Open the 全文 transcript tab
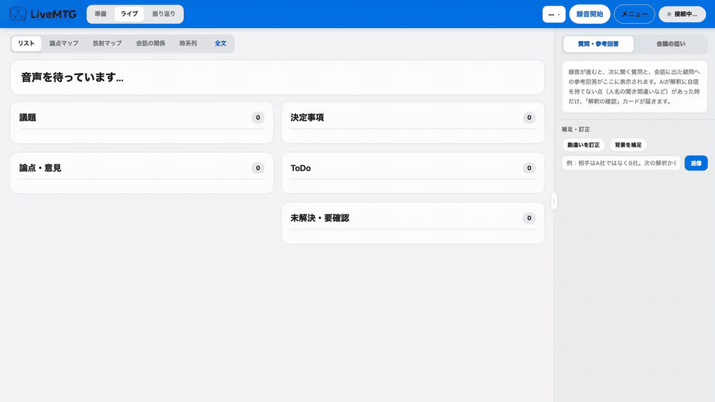The image size is (715, 402). [220, 43]
